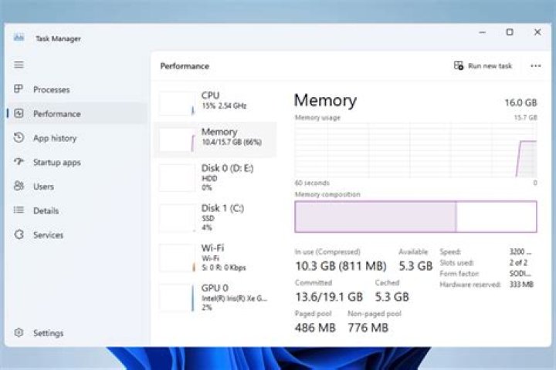This screenshot has height=370, width=556.
Task: Click the Startup apps speedometer icon
Action: [x=19, y=163]
